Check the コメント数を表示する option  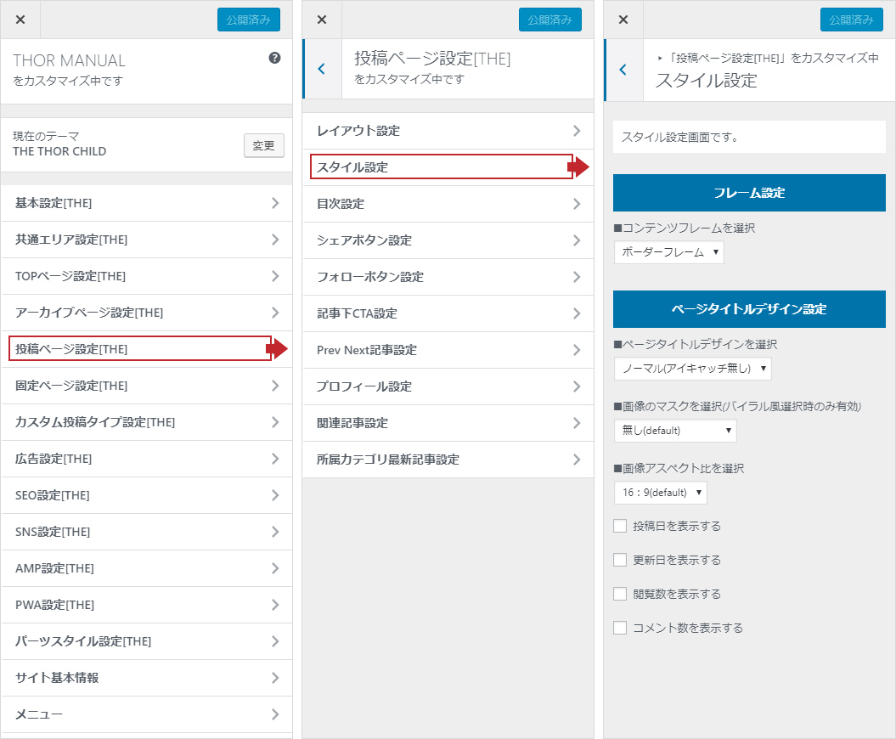coord(620,628)
